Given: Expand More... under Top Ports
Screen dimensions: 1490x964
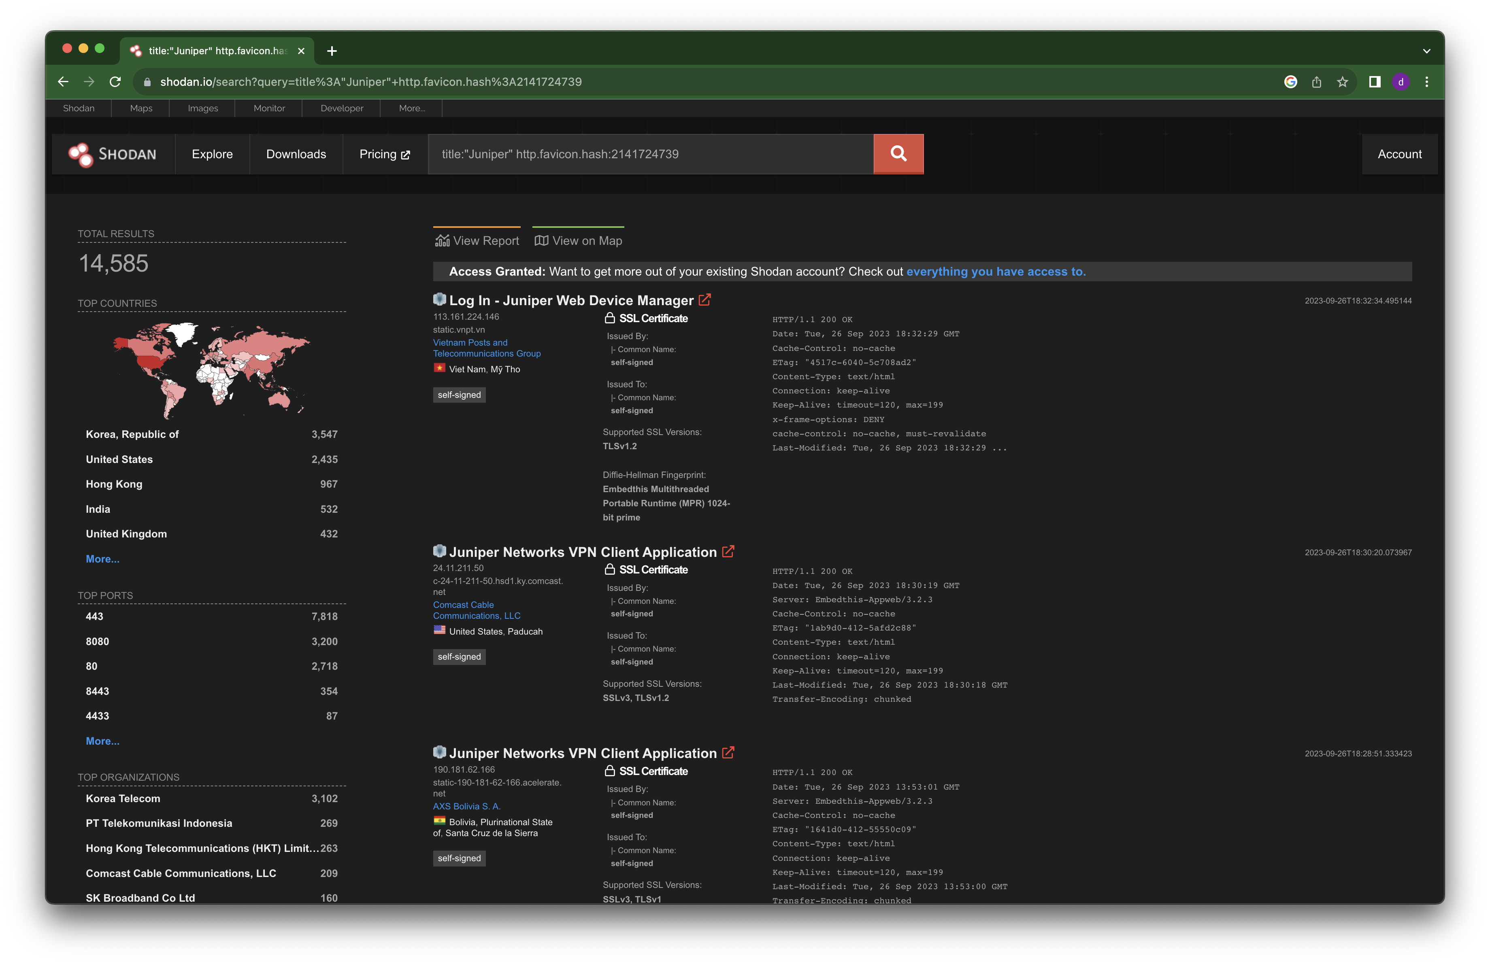Looking at the screenshot, I should tap(103, 741).
